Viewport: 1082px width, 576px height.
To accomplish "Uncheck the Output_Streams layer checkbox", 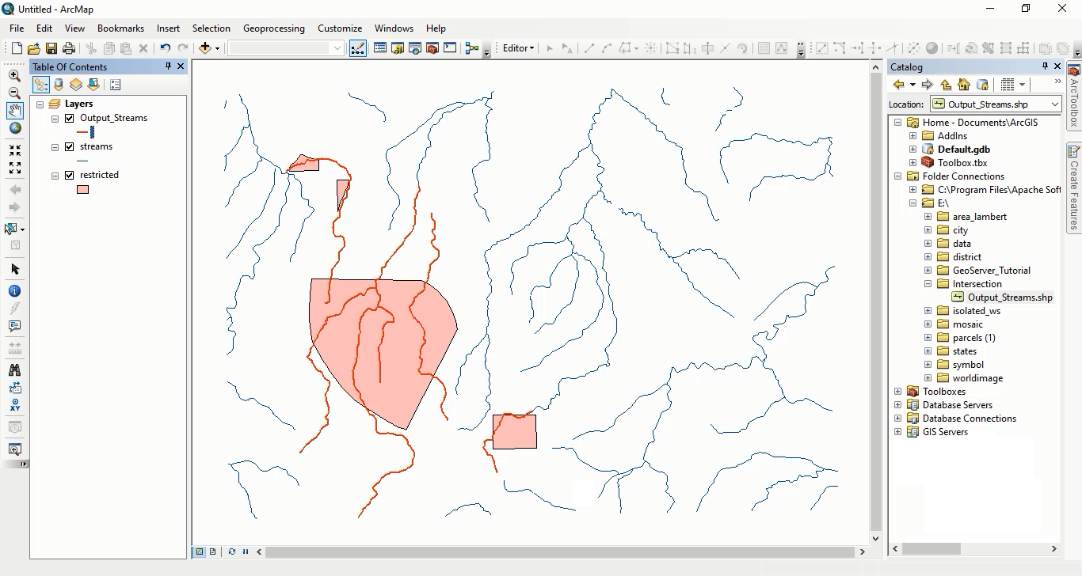I will (x=70, y=118).
